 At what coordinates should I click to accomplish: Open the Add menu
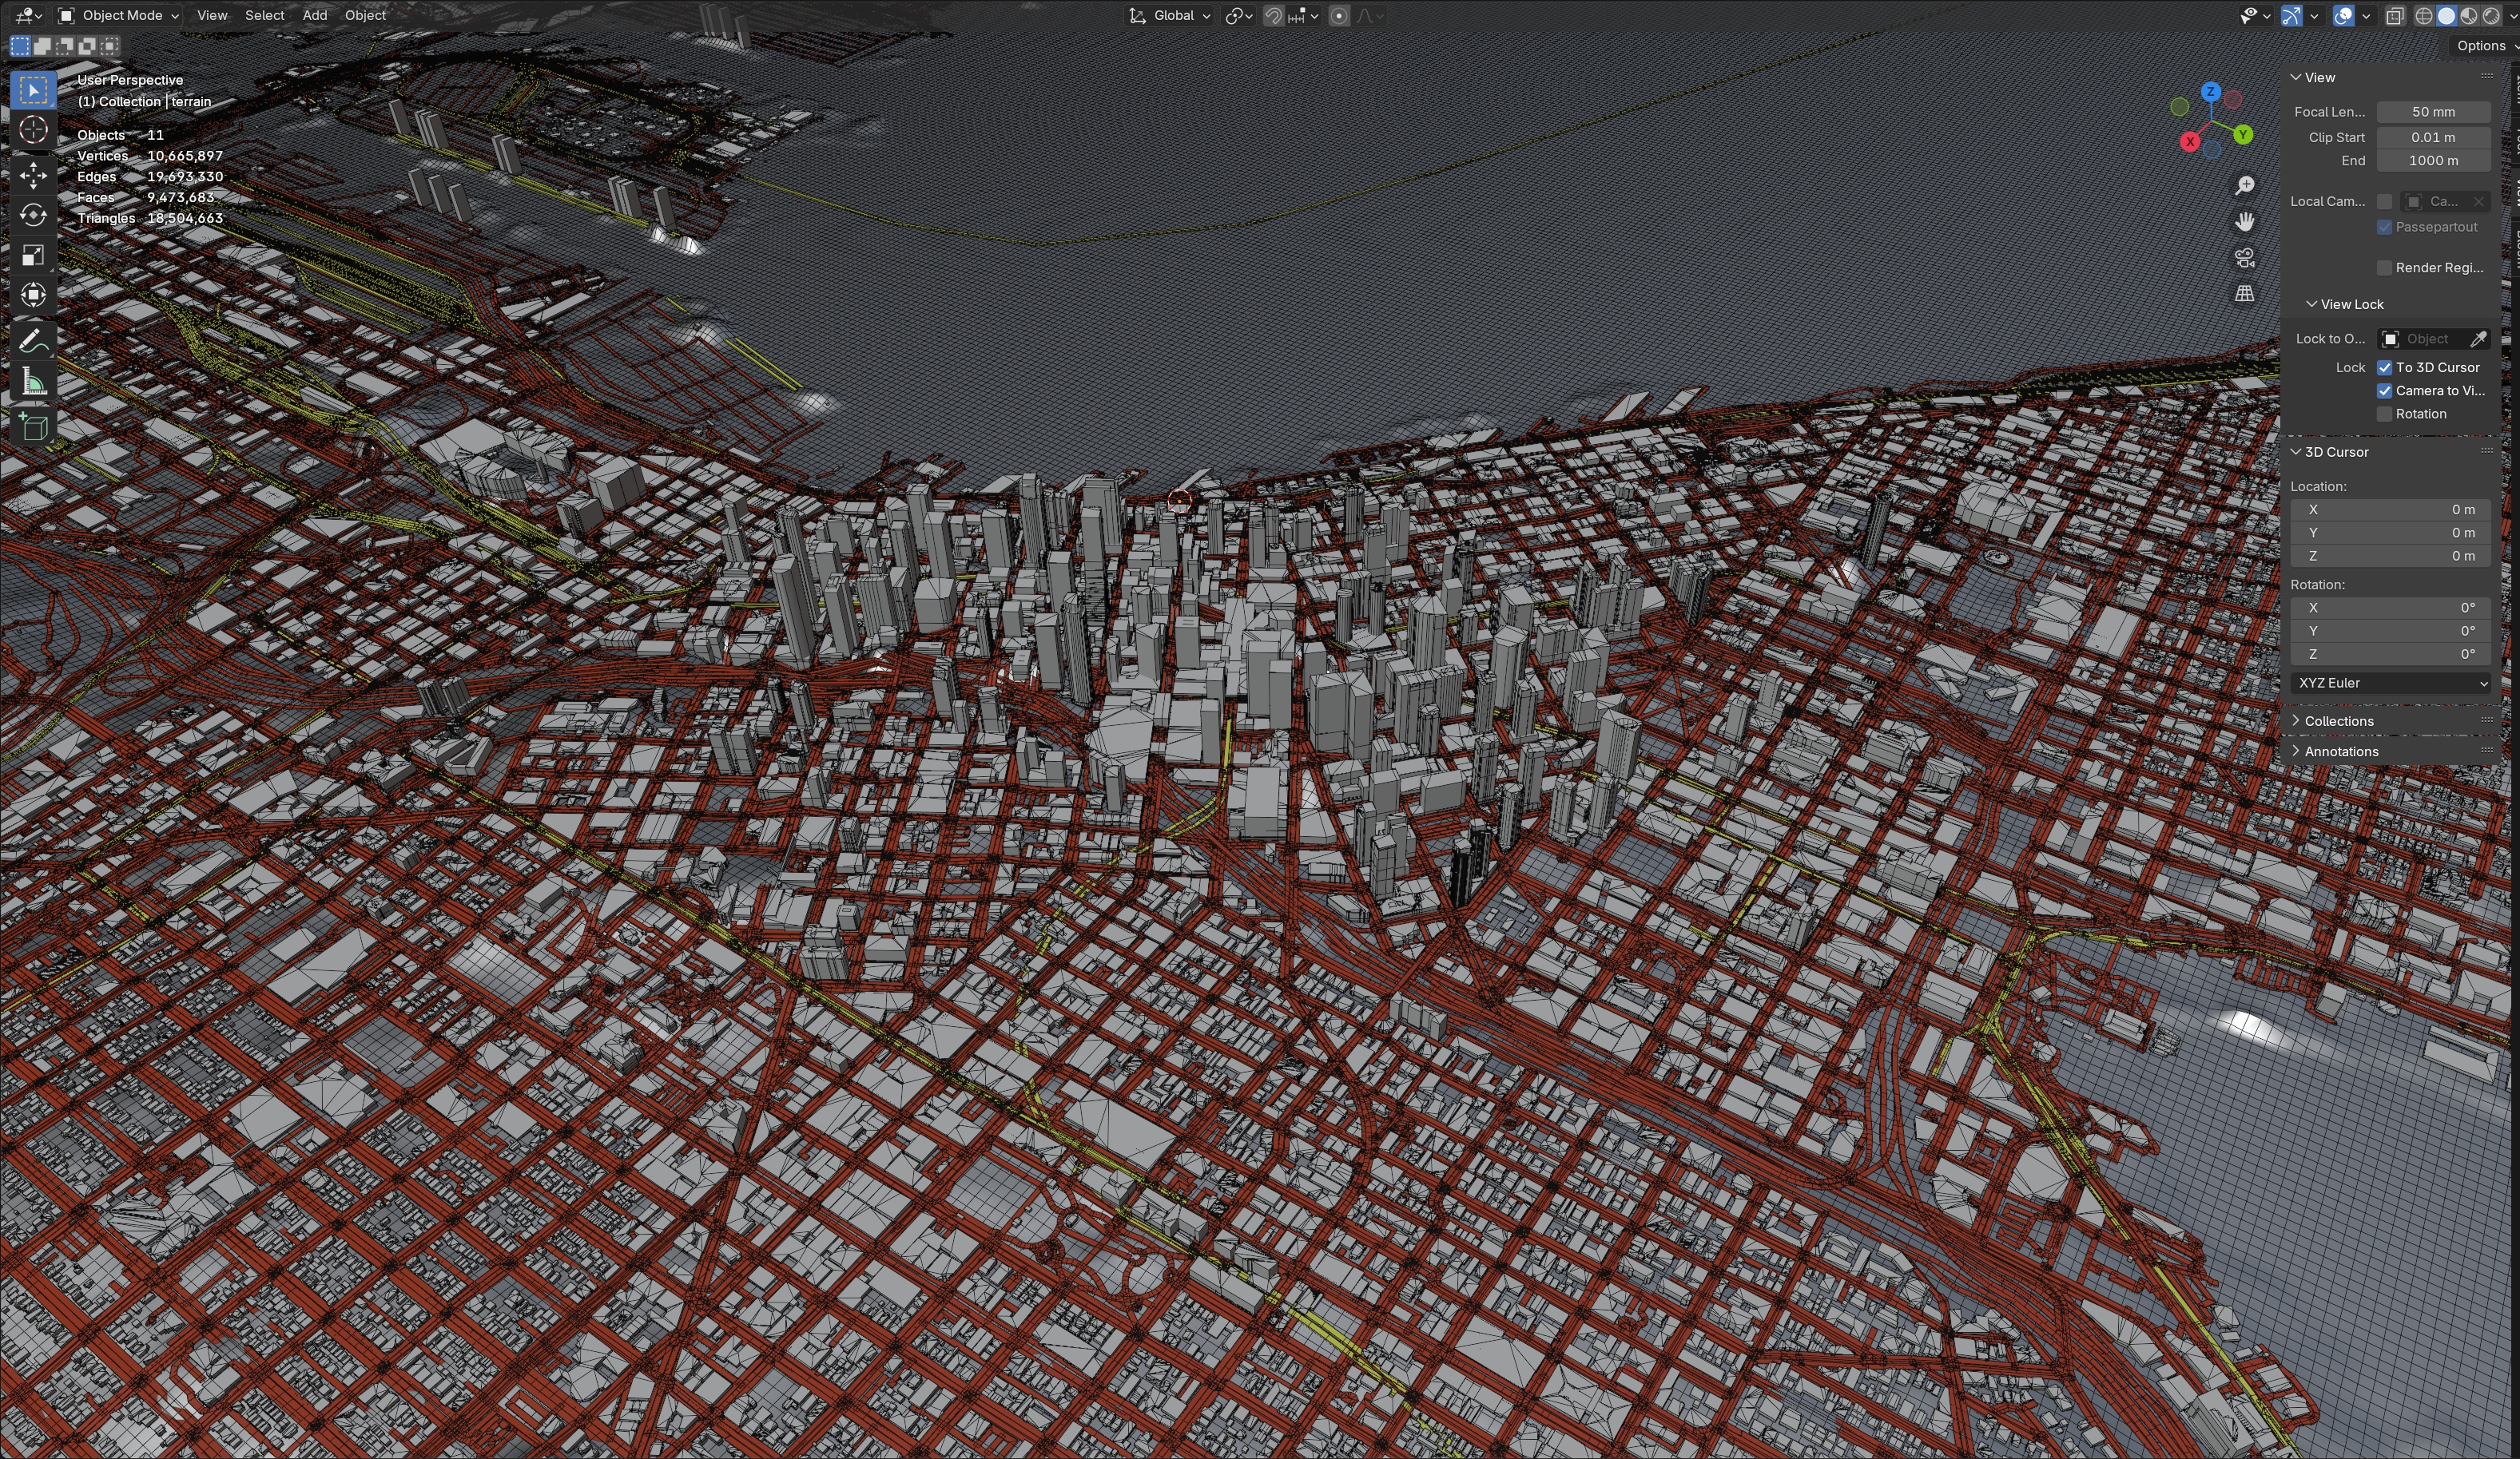[314, 15]
